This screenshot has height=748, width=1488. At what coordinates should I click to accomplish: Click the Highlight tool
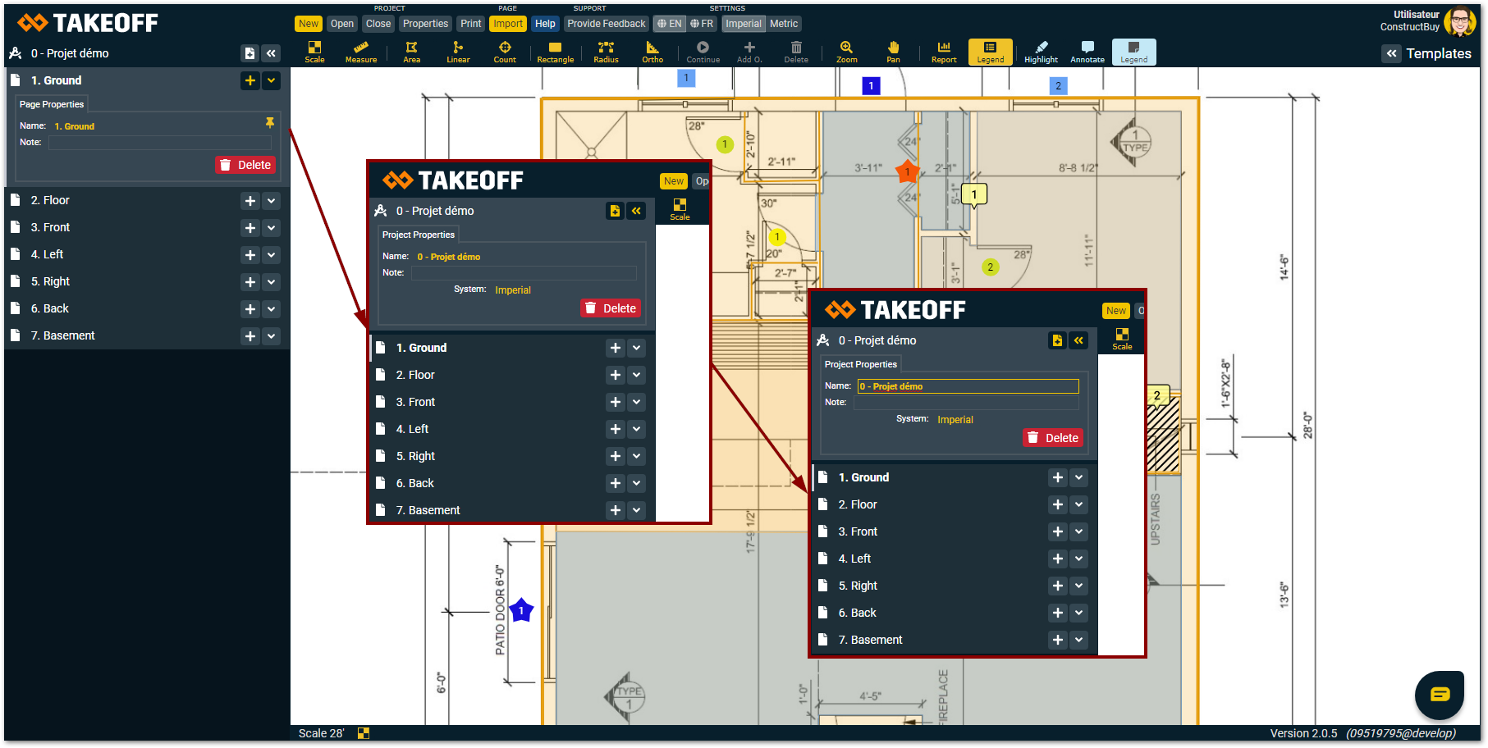point(1041,52)
